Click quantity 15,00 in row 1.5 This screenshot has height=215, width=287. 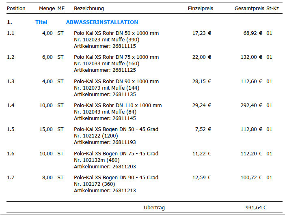[x=46, y=129]
